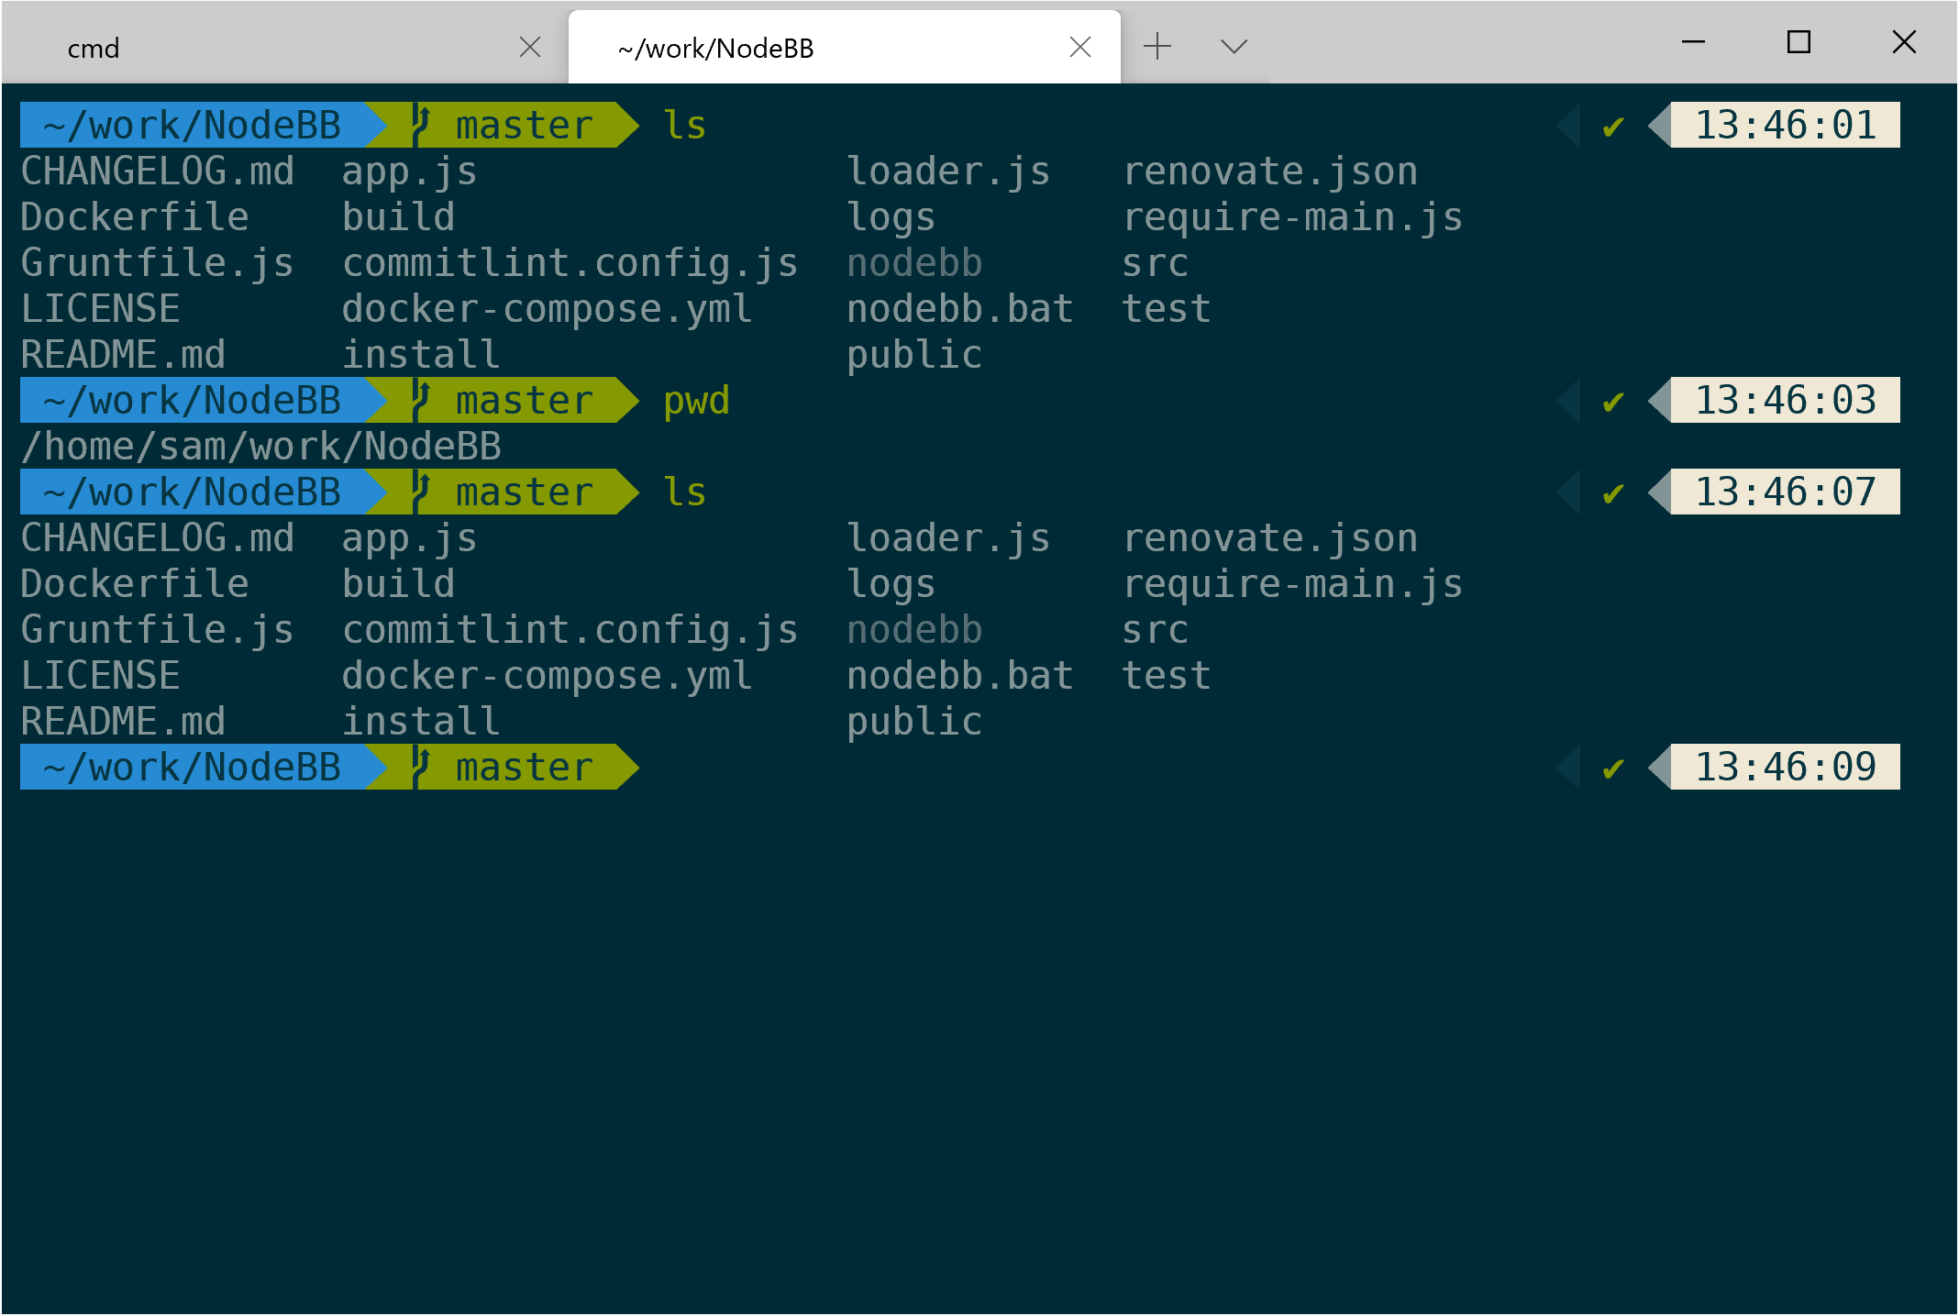Viewport: 1959px width, 1316px height.
Task: Click the dark triangle beside the 13:46:35 row checkmark
Action: (x=1570, y=492)
